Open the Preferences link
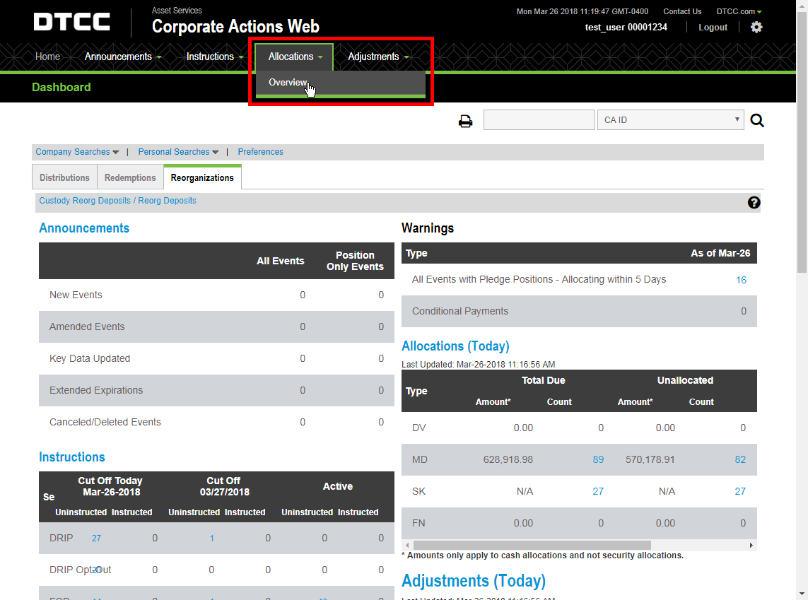 (260, 152)
